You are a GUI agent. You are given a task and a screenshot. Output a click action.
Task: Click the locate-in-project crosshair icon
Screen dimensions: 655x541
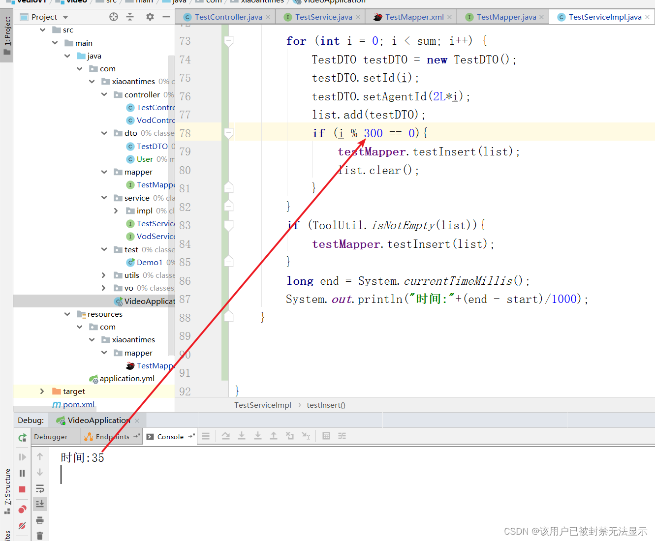coord(114,17)
